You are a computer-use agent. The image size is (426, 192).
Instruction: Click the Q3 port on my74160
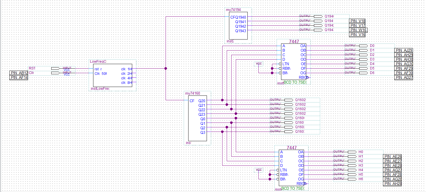point(203,132)
